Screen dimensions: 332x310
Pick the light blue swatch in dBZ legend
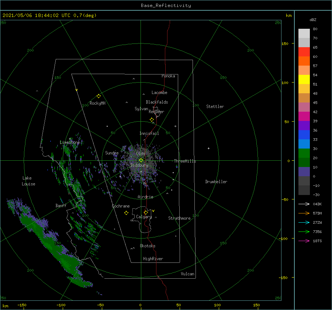[304, 144]
